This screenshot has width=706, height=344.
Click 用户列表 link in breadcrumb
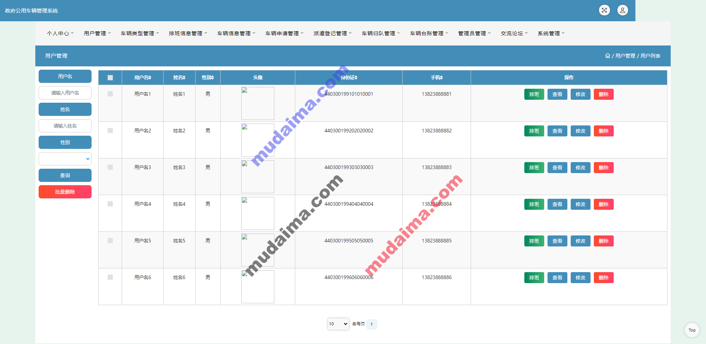(x=650, y=56)
